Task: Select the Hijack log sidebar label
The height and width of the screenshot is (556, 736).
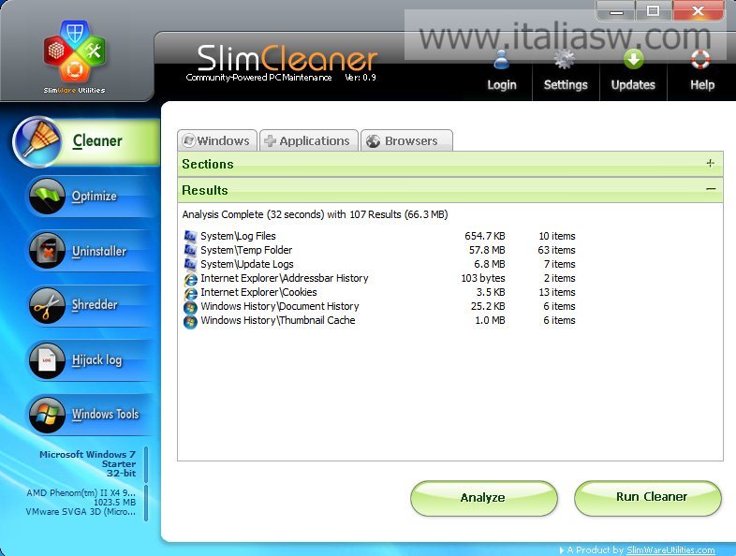Action: point(96,360)
